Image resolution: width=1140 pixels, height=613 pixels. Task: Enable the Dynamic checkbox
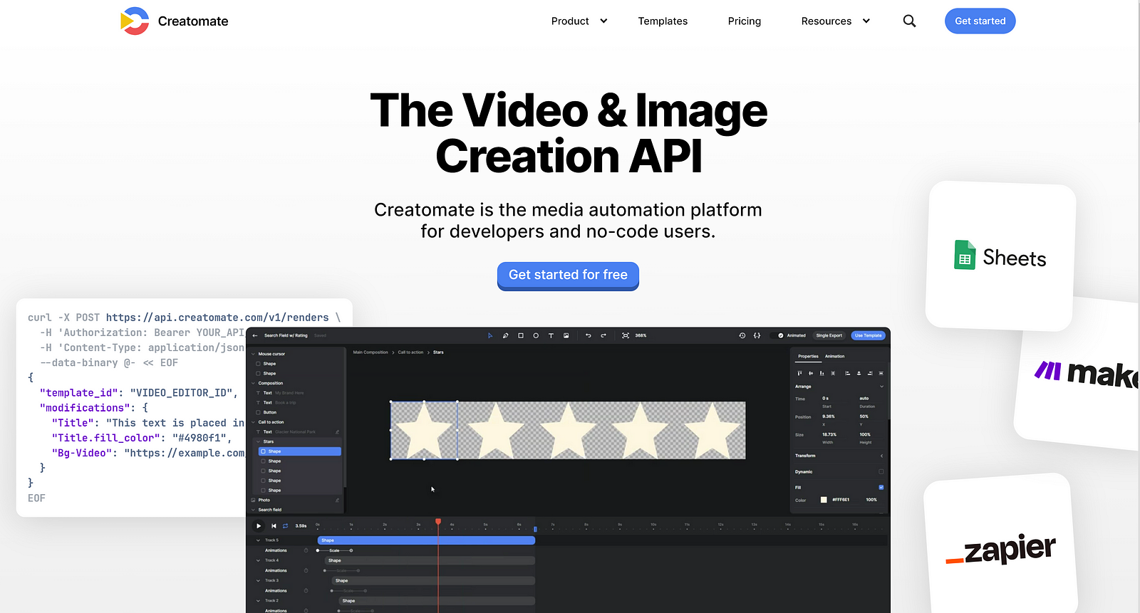point(881,472)
